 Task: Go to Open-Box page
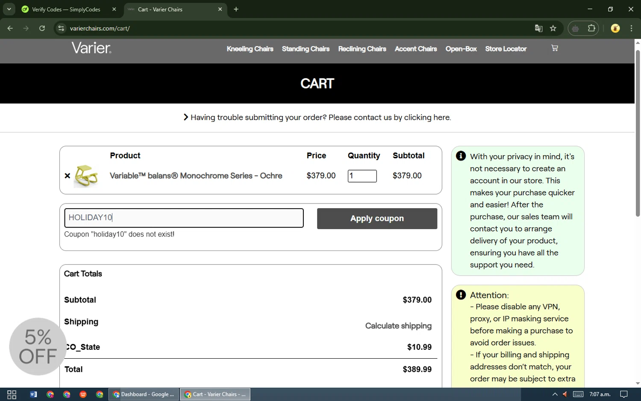pyautogui.click(x=461, y=49)
